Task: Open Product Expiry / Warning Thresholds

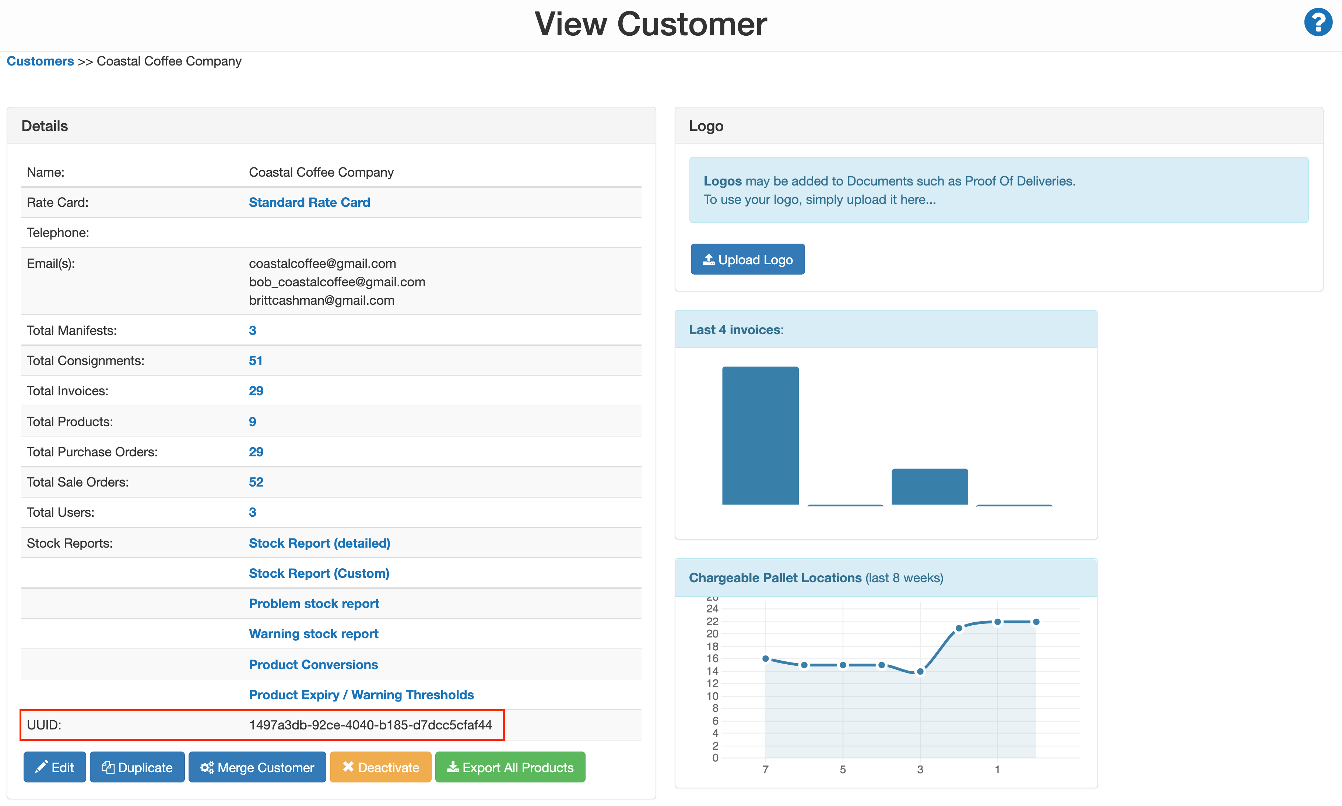Action: coord(361,694)
